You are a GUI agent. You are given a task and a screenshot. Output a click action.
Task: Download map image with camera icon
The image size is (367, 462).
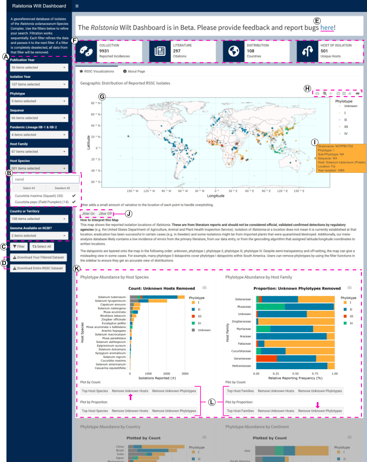coord(318,93)
